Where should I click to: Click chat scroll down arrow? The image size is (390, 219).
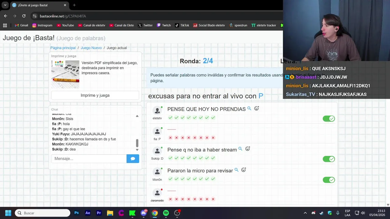pyautogui.click(x=137, y=150)
